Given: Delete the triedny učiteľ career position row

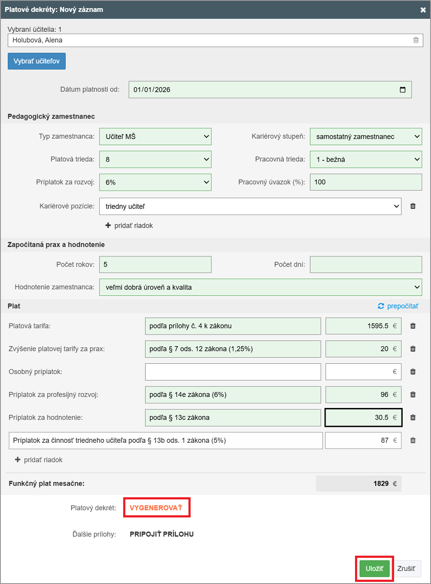Looking at the screenshot, I should coord(413,206).
